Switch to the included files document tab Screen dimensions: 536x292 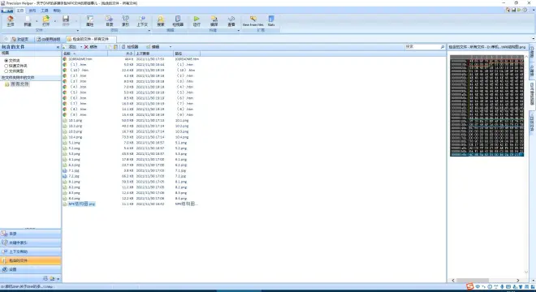(x=90, y=39)
